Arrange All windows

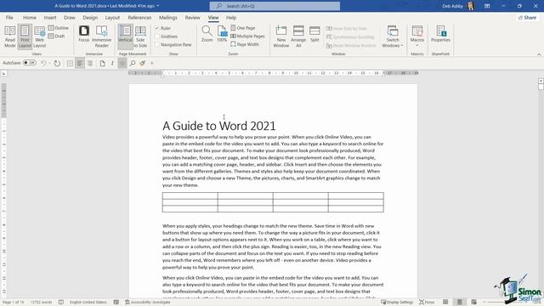298,37
